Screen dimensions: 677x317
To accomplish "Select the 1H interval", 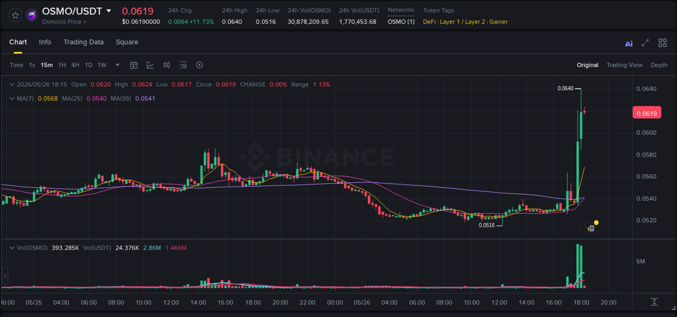I will click(62, 65).
